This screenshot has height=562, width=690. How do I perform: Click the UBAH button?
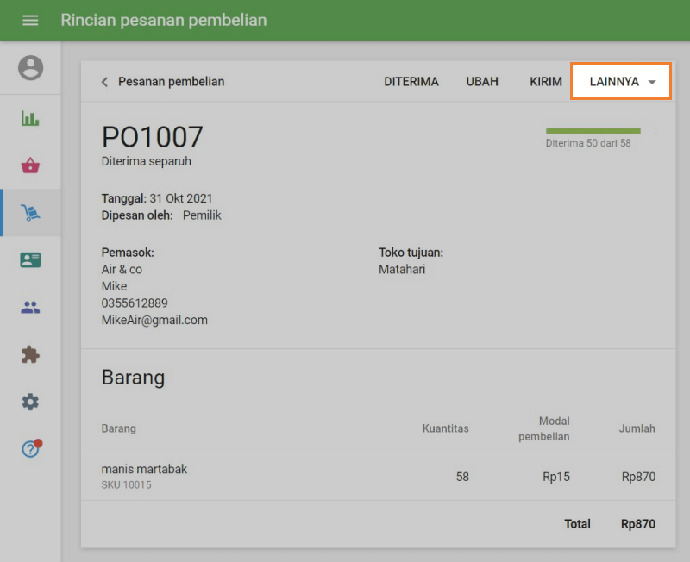pos(482,81)
